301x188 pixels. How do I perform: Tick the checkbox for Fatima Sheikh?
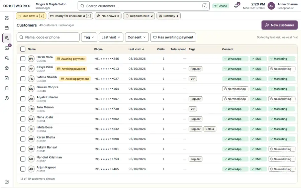pos(23,79)
